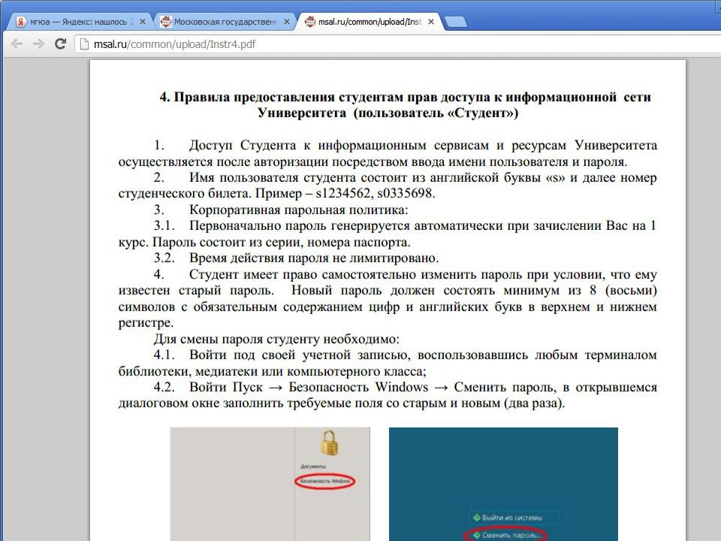This screenshot has width=721, height=541.
Task: Click the word 'регистре.' in item 4
Action: point(146,323)
